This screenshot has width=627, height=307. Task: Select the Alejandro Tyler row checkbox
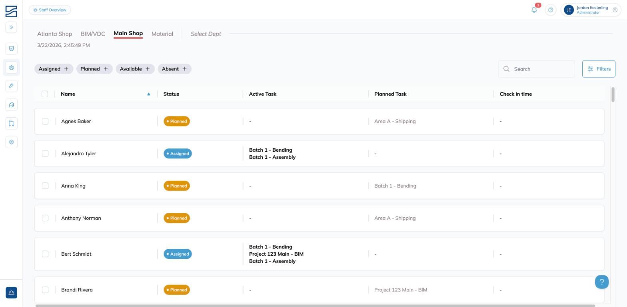click(x=45, y=154)
